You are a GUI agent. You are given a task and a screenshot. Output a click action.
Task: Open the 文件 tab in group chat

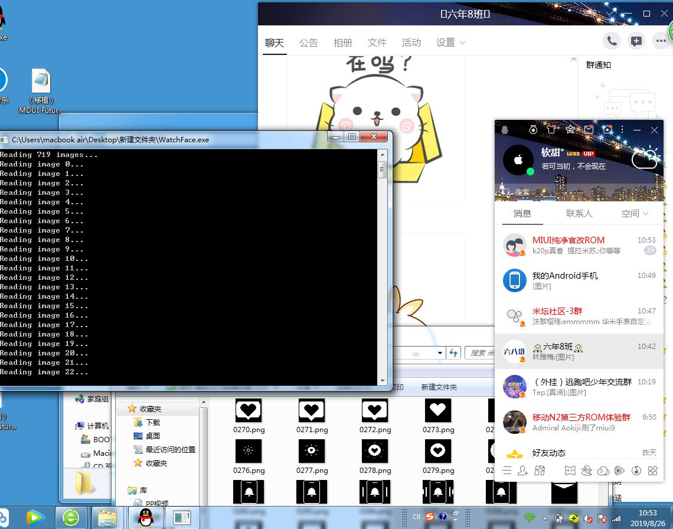[377, 43]
